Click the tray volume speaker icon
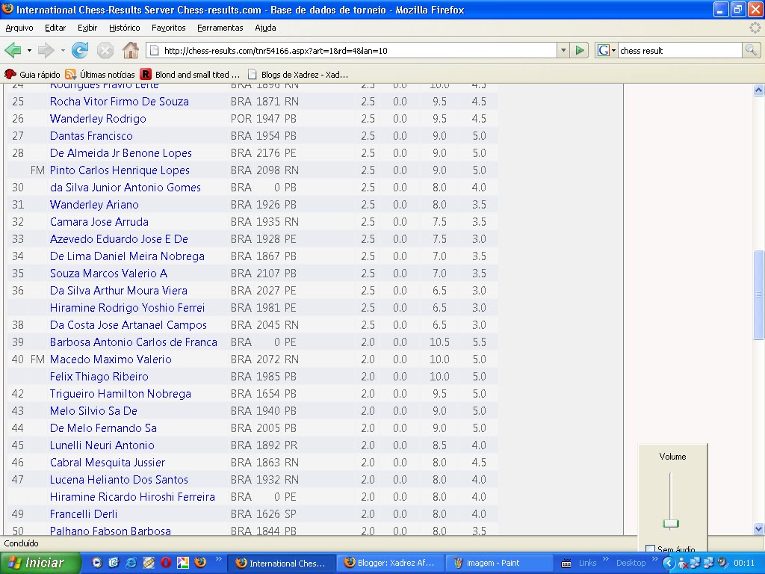The image size is (765, 574). 722,563
